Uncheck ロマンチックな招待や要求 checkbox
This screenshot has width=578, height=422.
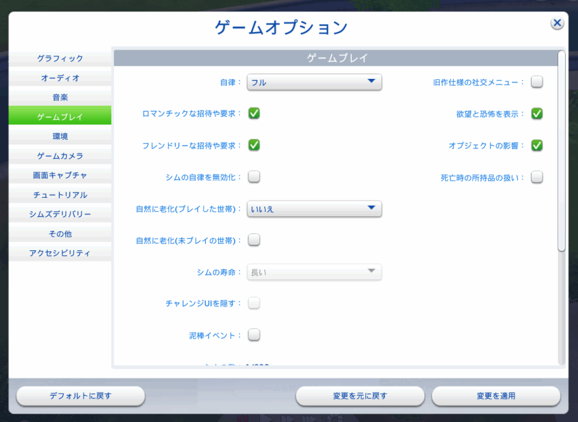[x=254, y=113]
